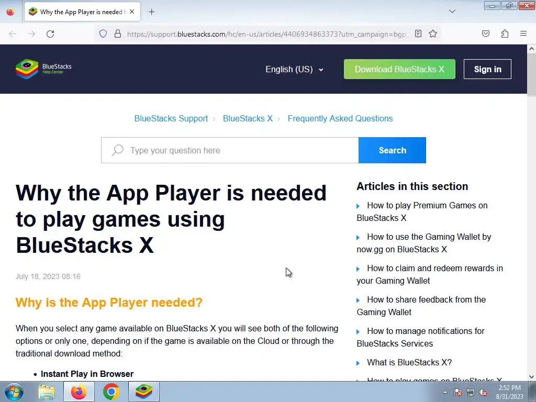Click the Sign in button
536x402 pixels.
[x=487, y=69]
